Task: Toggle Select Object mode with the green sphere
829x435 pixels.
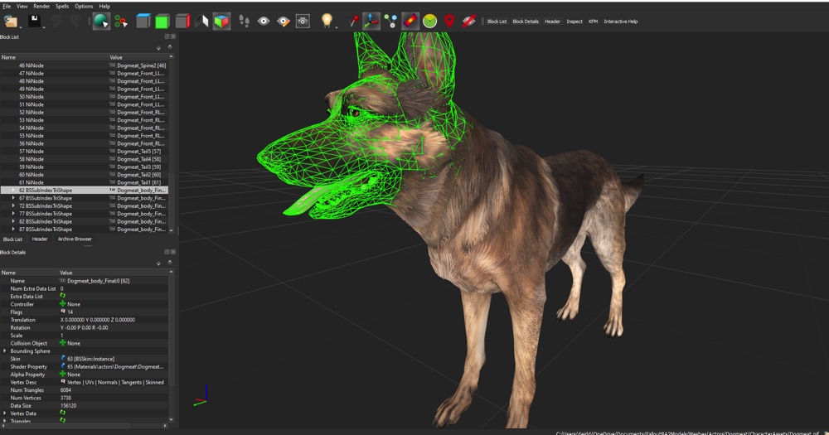Action: 101,22
